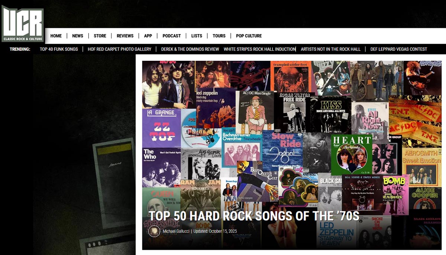446x255 pixels.
Task: Read the Derek & the Dominos Review
Action: 190,49
